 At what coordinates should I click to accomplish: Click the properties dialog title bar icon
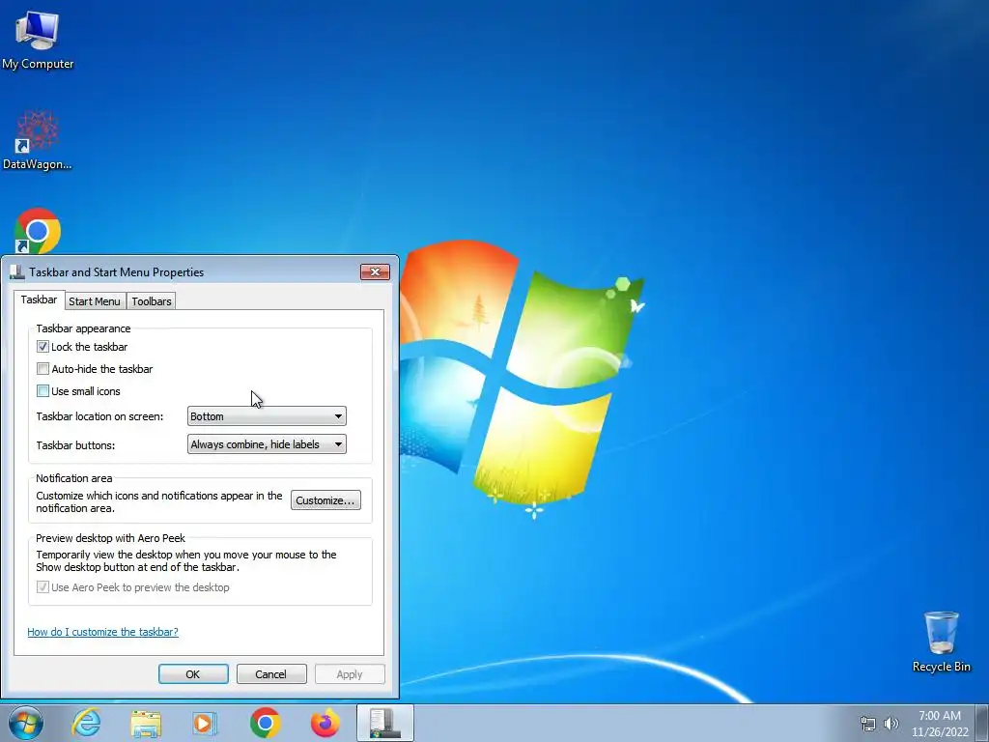17,271
